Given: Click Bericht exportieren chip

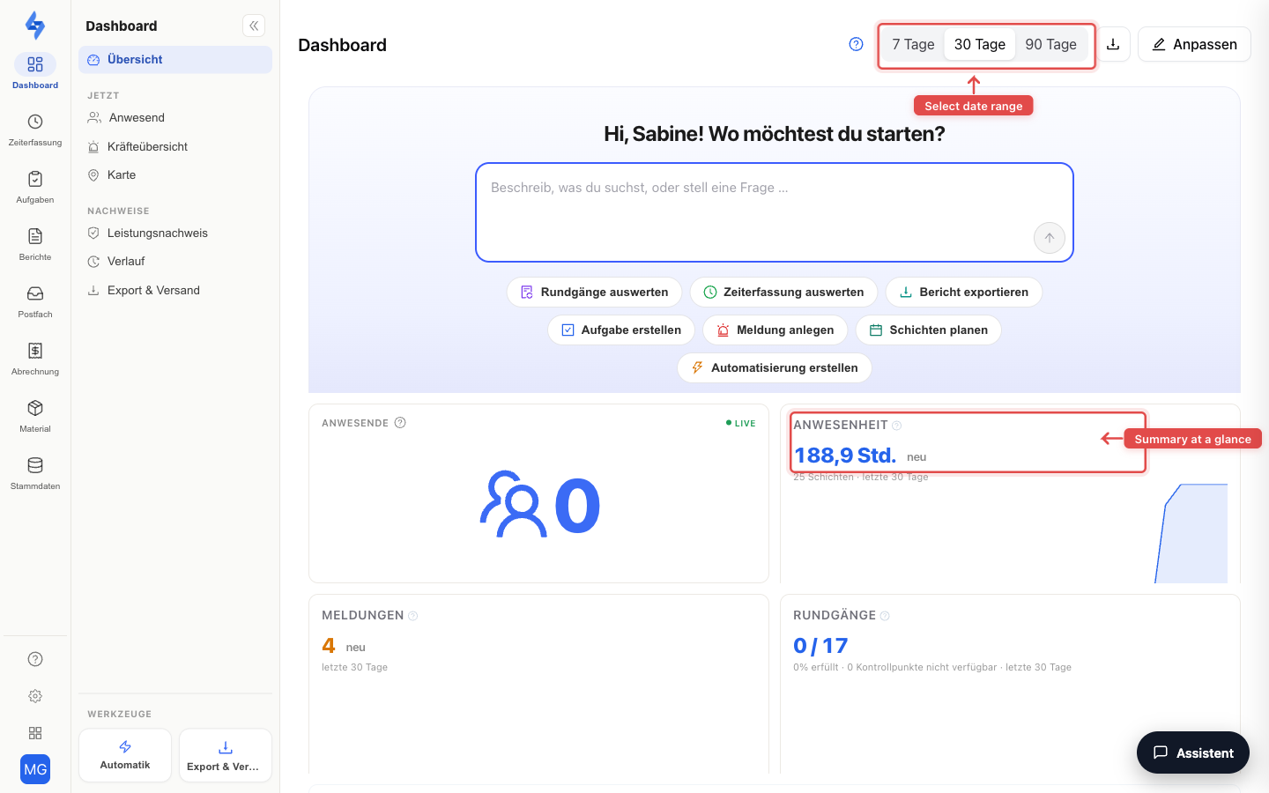Looking at the screenshot, I should coord(964,293).
